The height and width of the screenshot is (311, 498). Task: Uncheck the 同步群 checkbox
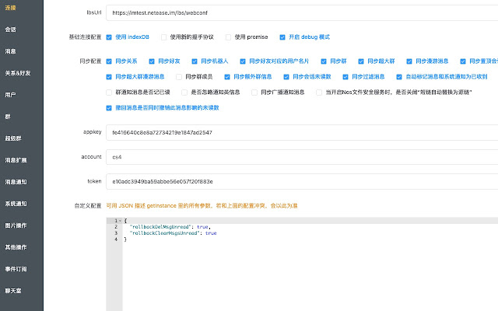coord(324,61)
